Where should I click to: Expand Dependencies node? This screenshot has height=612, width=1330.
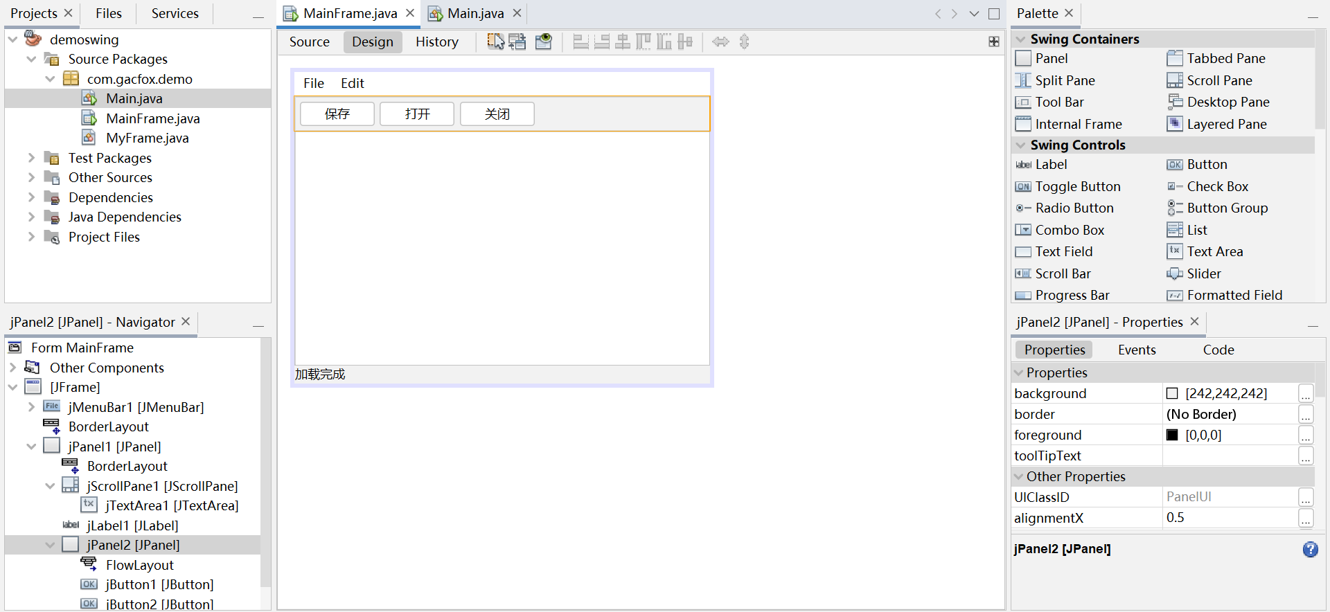[x=31, y=197]
